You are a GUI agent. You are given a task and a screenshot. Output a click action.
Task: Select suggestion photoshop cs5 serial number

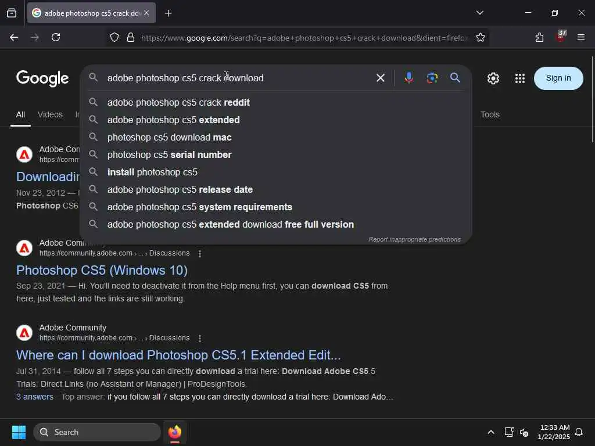(276, 154)
